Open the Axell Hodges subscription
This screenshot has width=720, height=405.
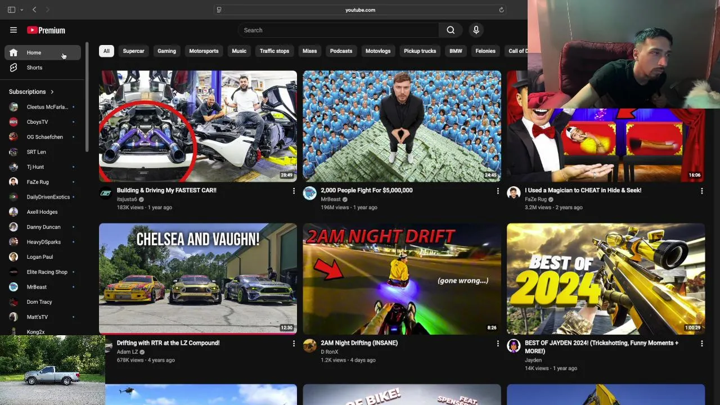43,212
